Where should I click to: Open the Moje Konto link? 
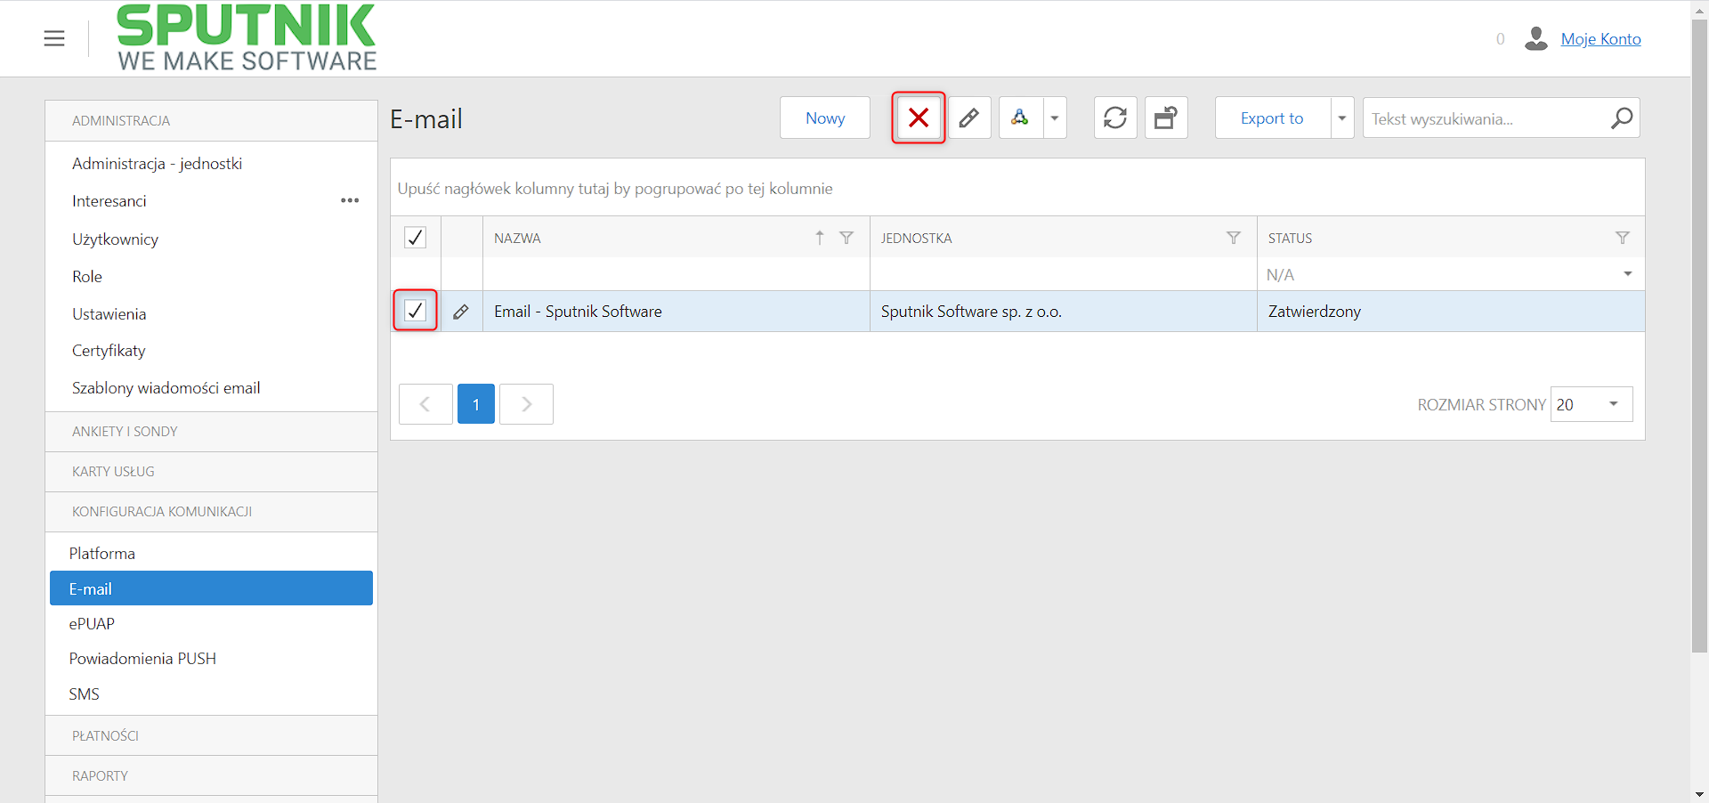point(1600,38)
